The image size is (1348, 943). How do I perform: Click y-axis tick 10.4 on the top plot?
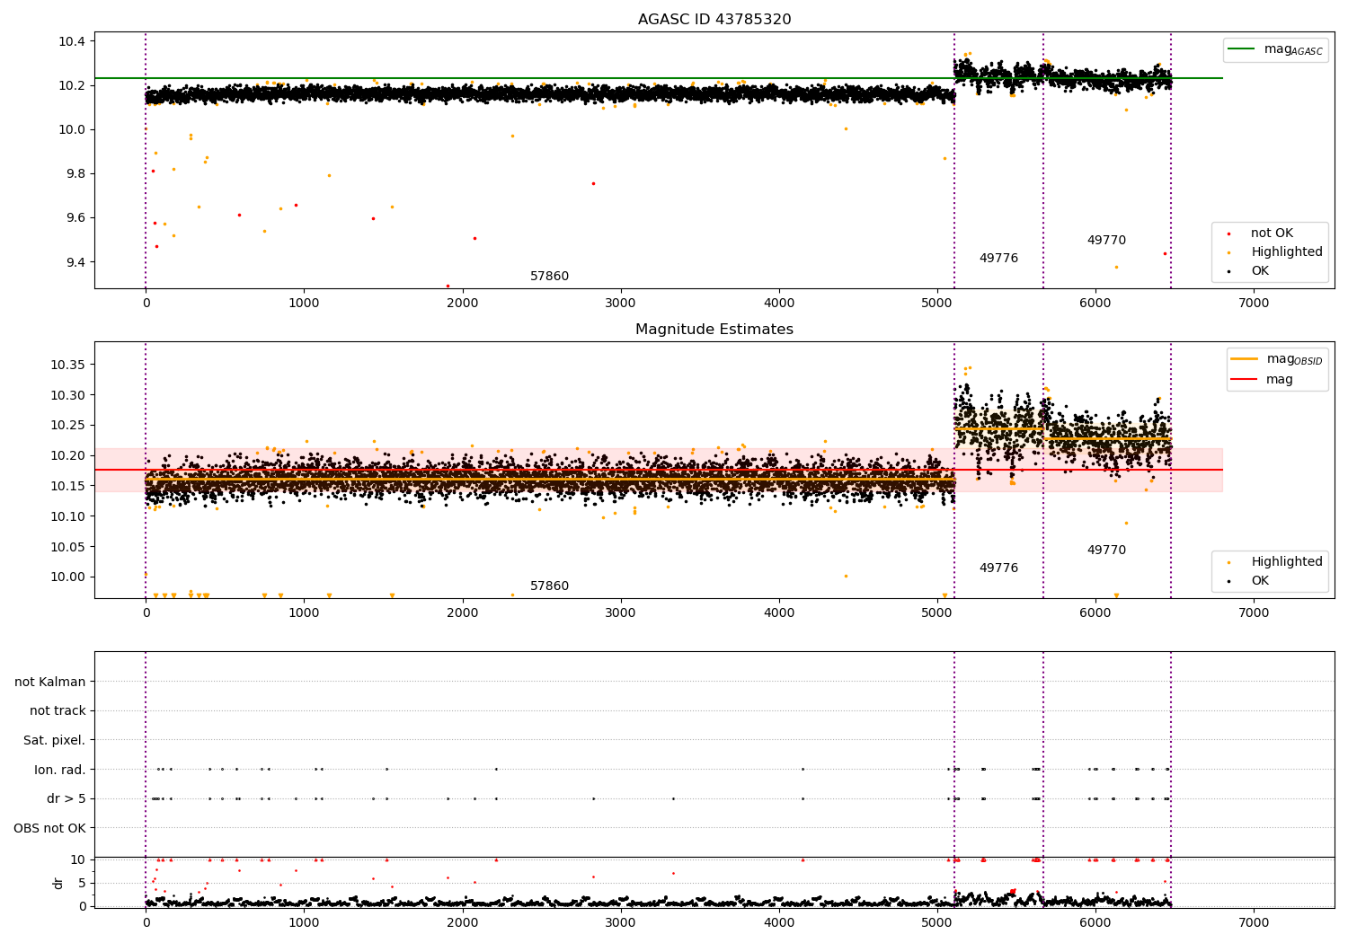point(72,42)
